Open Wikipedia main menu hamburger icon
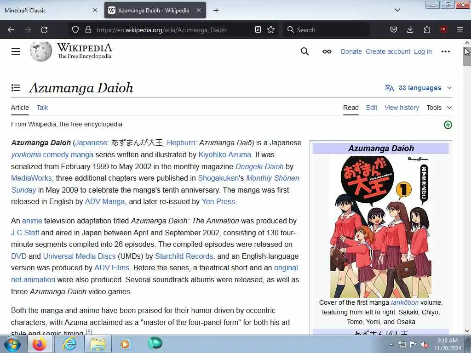 click(x=16, y=51)
